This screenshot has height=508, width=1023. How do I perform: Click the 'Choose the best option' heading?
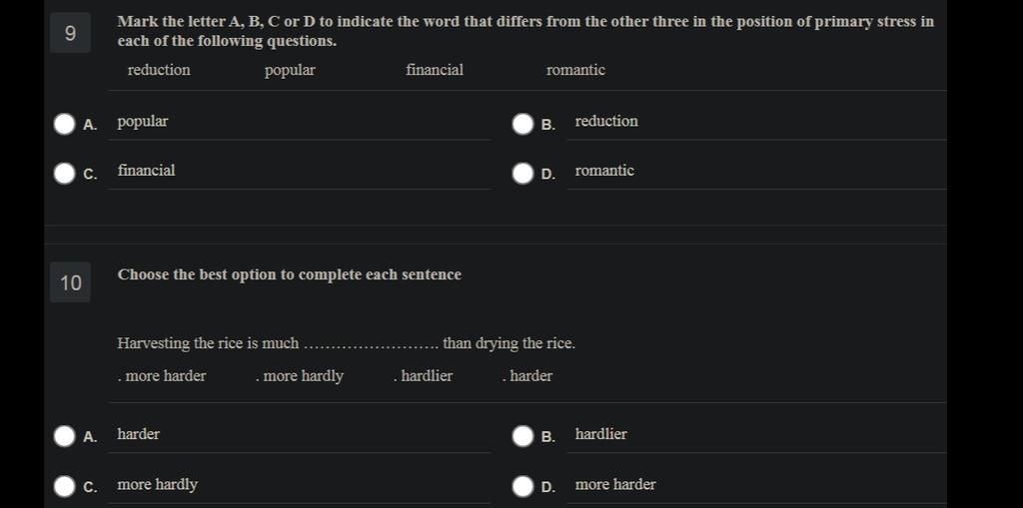pyautogui.click(x=289, y=274)
